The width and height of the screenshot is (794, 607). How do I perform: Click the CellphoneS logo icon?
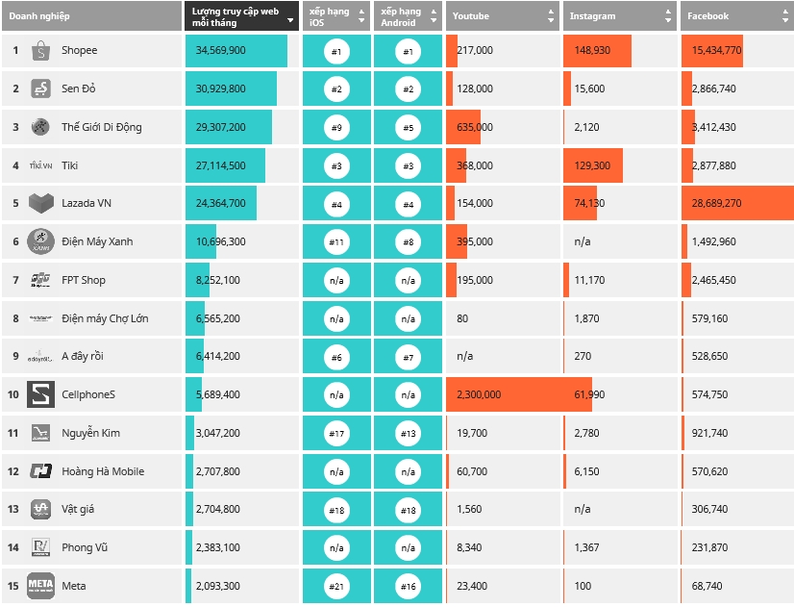point(40,394)
